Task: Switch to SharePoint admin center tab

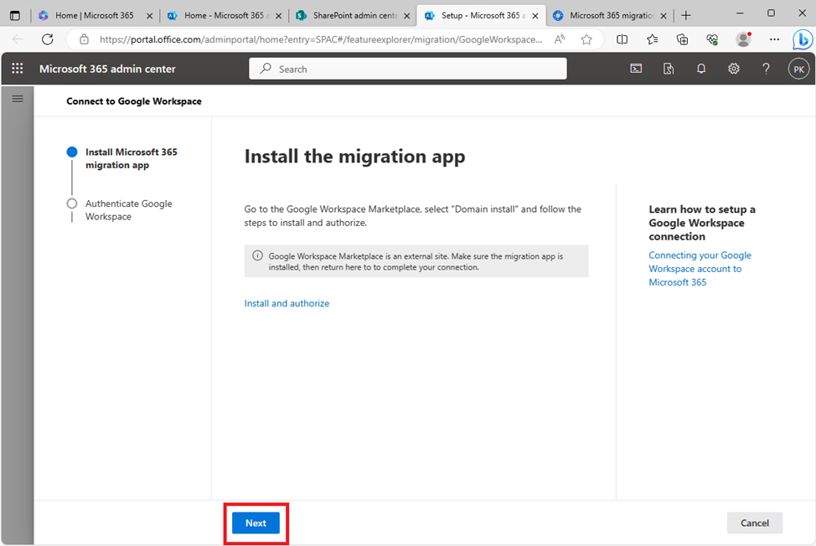Action: click(x=354, y=16)
